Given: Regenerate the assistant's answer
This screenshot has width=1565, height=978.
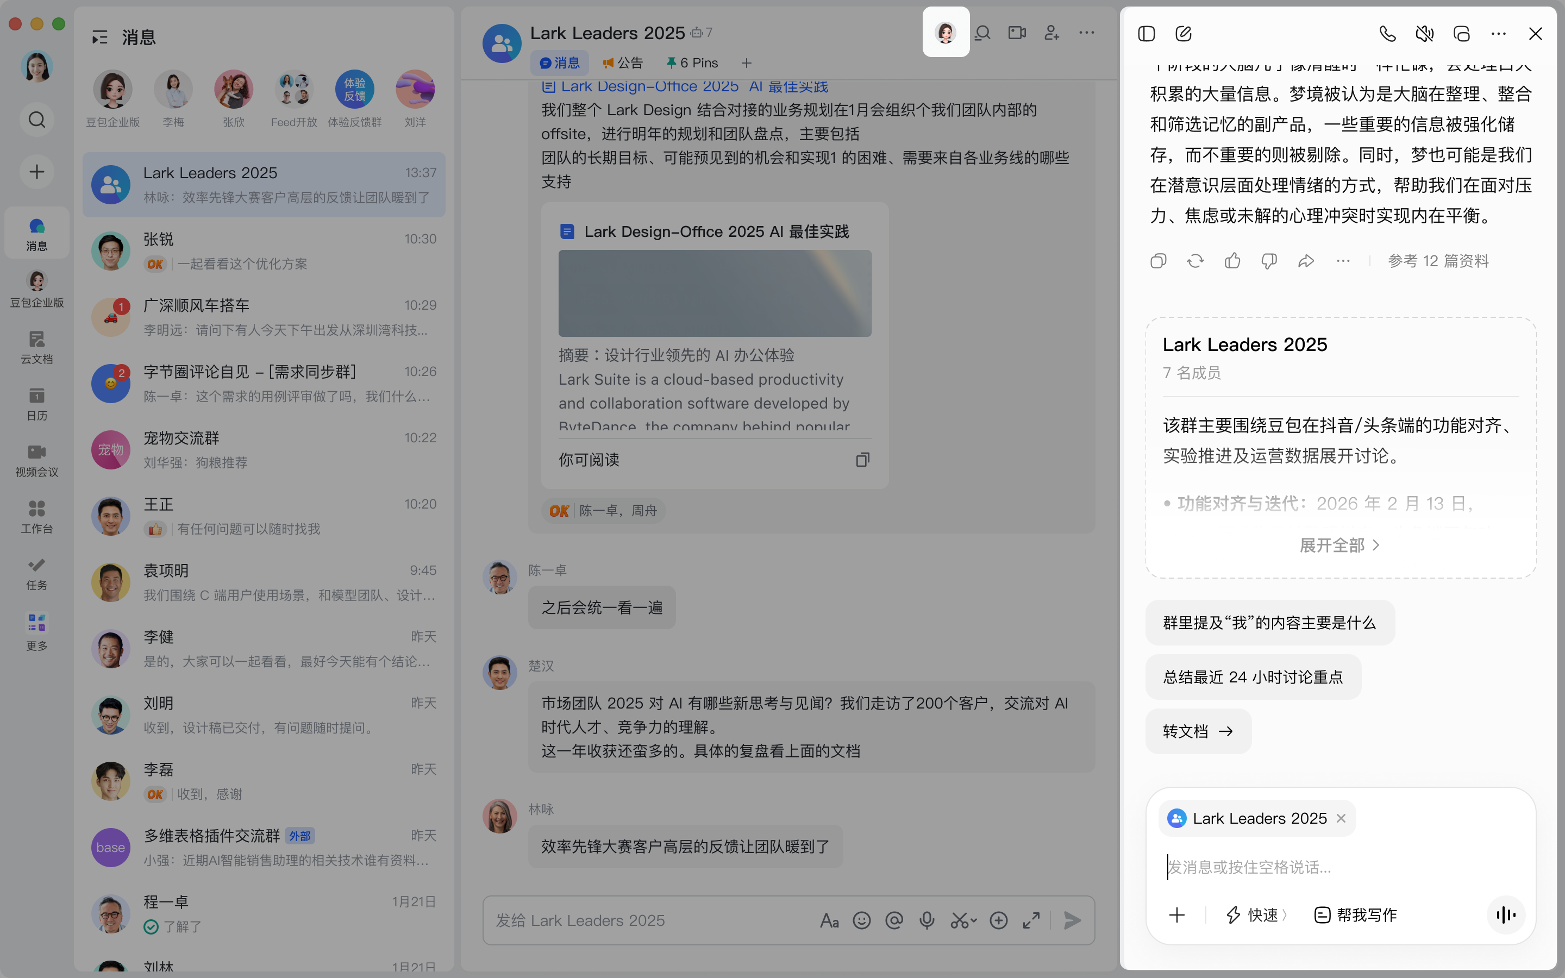Looking at the screenshot, I should click(1195, 261).
